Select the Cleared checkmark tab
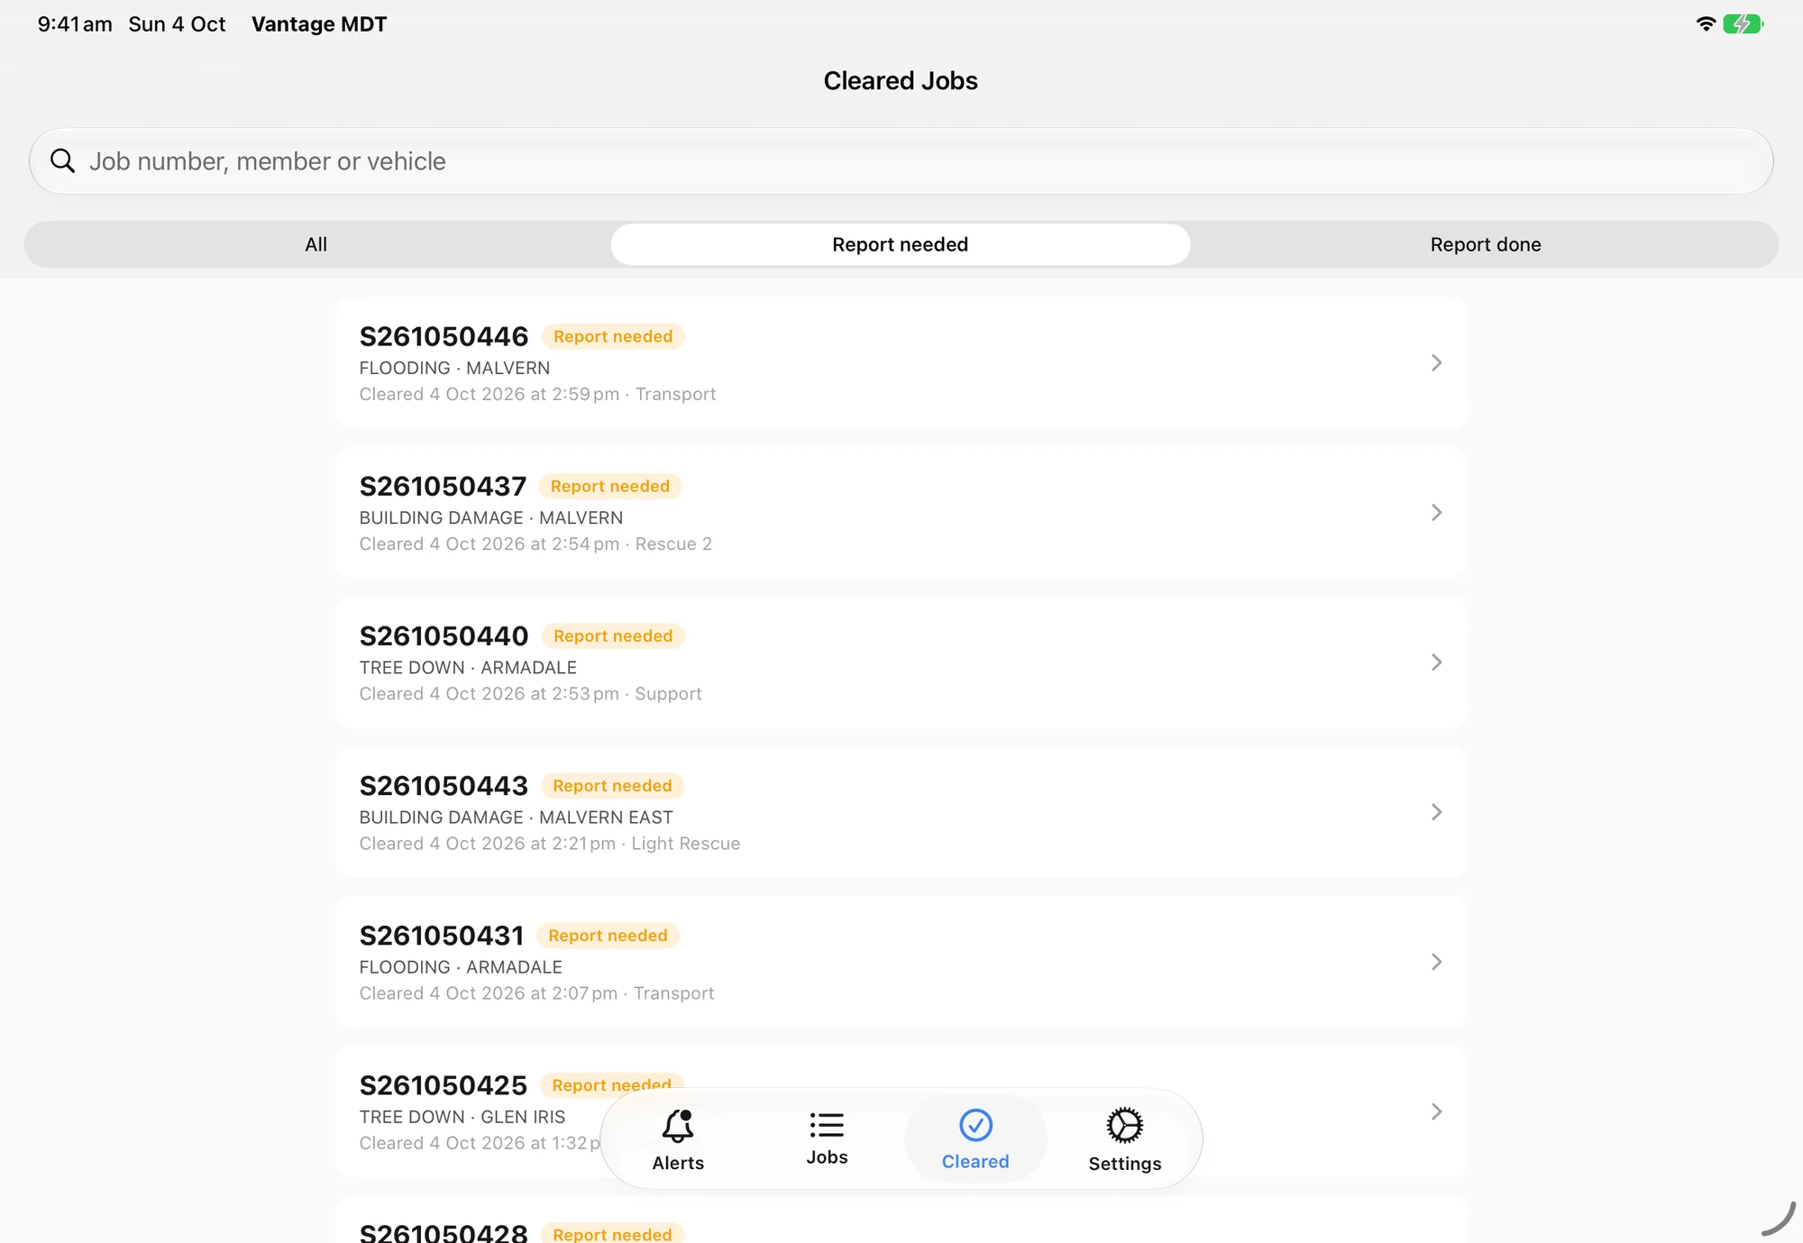Viewport: 1803px width, 1243px height. click(x=975, y=1139)
